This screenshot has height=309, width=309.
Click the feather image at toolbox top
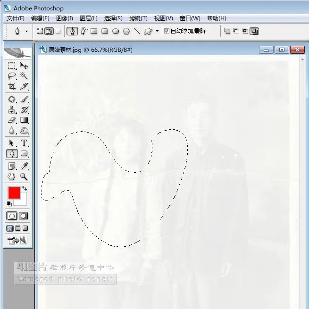tap(18, 53)
